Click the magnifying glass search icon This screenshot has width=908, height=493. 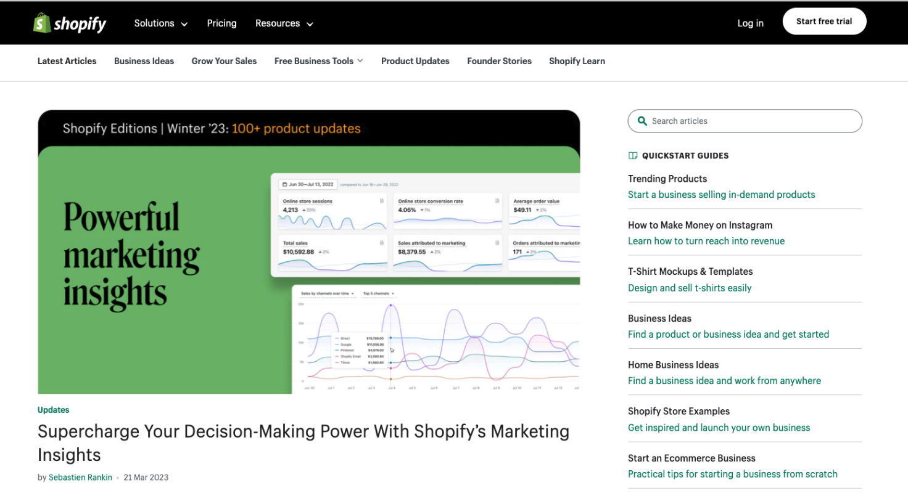coord(642,121)
